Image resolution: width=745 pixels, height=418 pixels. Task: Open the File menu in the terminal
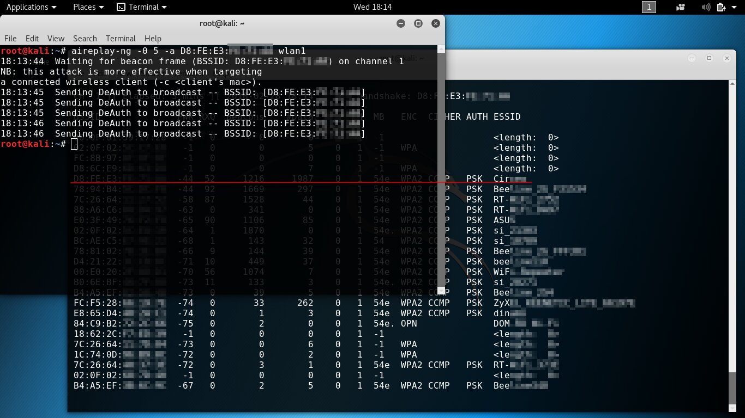click(x=11, y=39)
